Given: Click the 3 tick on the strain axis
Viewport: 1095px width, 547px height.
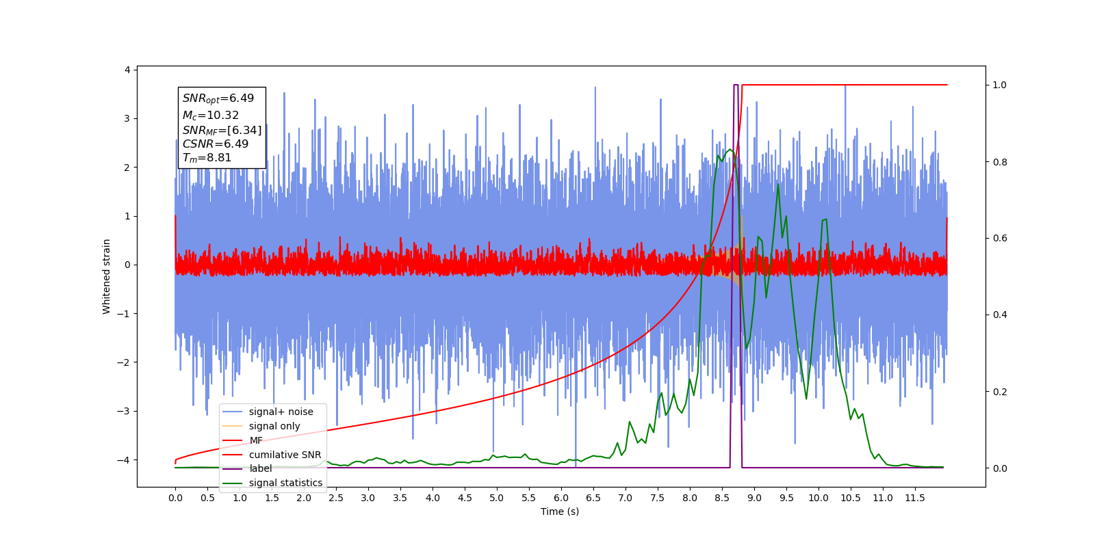Looking at the screenshot, I should [127, 118].
